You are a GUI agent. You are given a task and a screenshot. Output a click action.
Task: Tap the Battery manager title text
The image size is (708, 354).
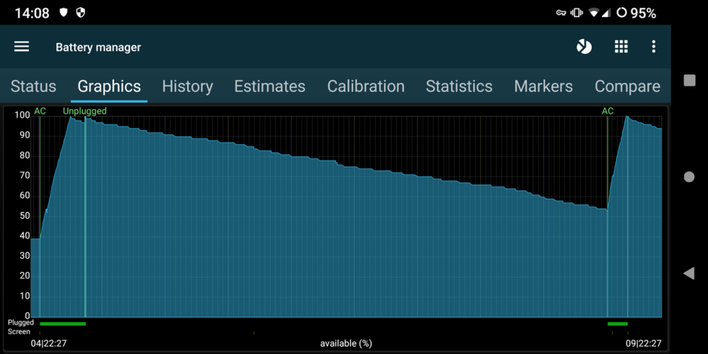pyautogui.click(x=98, y=47)
